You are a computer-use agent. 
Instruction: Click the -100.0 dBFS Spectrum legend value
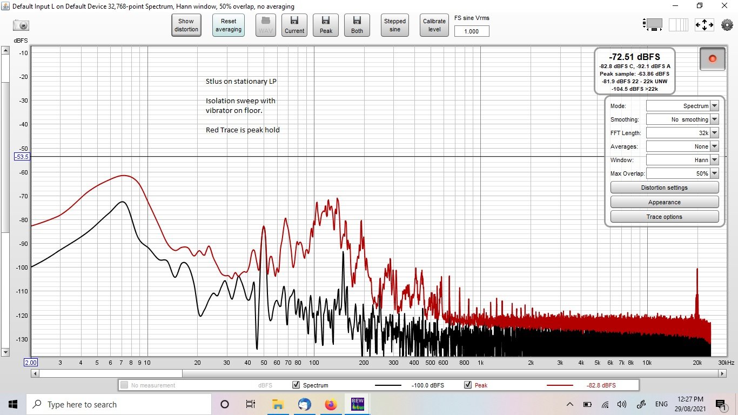pos(427,385)
